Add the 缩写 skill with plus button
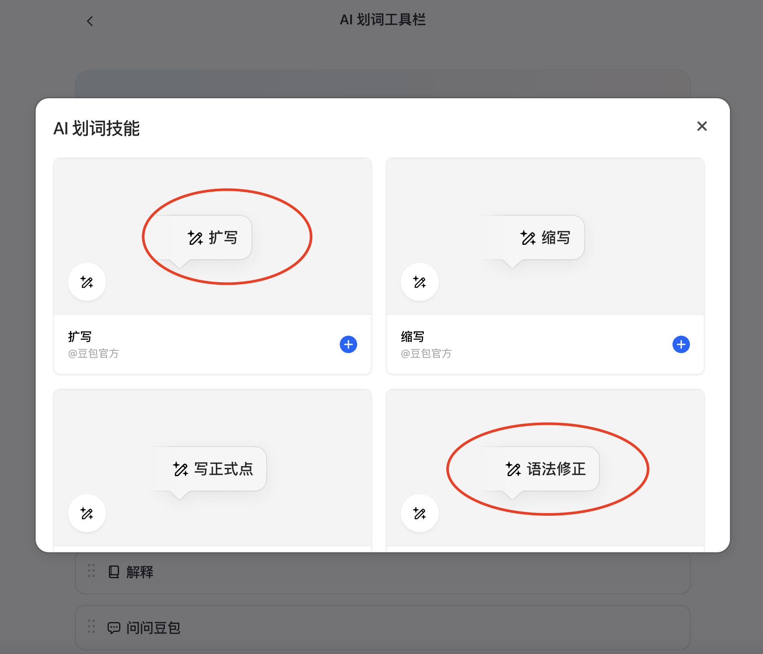The image size is (763, 654). (x=681, y=344)
